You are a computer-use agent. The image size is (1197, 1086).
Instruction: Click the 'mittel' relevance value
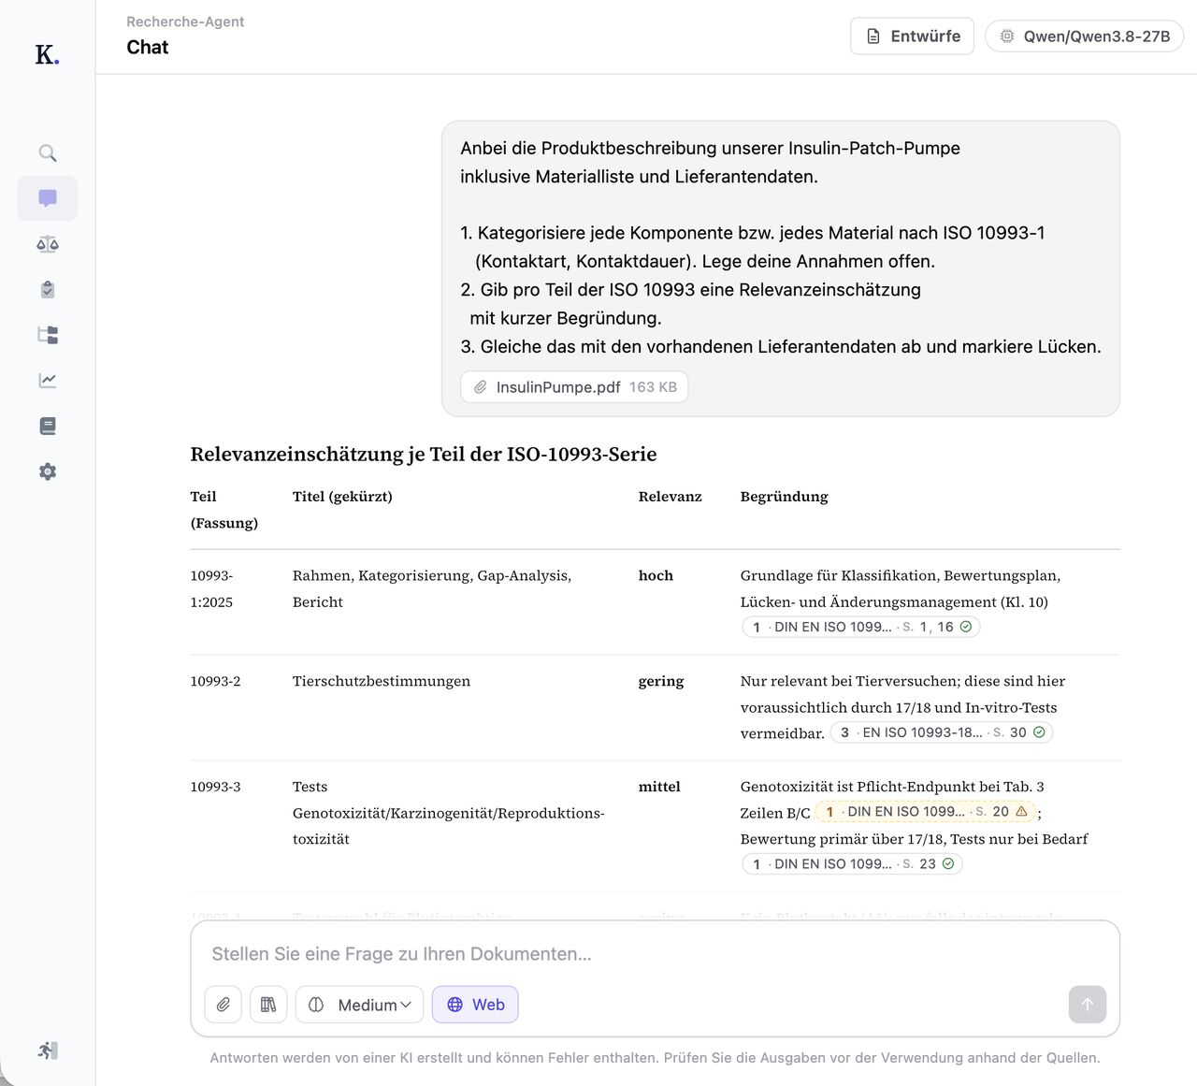659,787
